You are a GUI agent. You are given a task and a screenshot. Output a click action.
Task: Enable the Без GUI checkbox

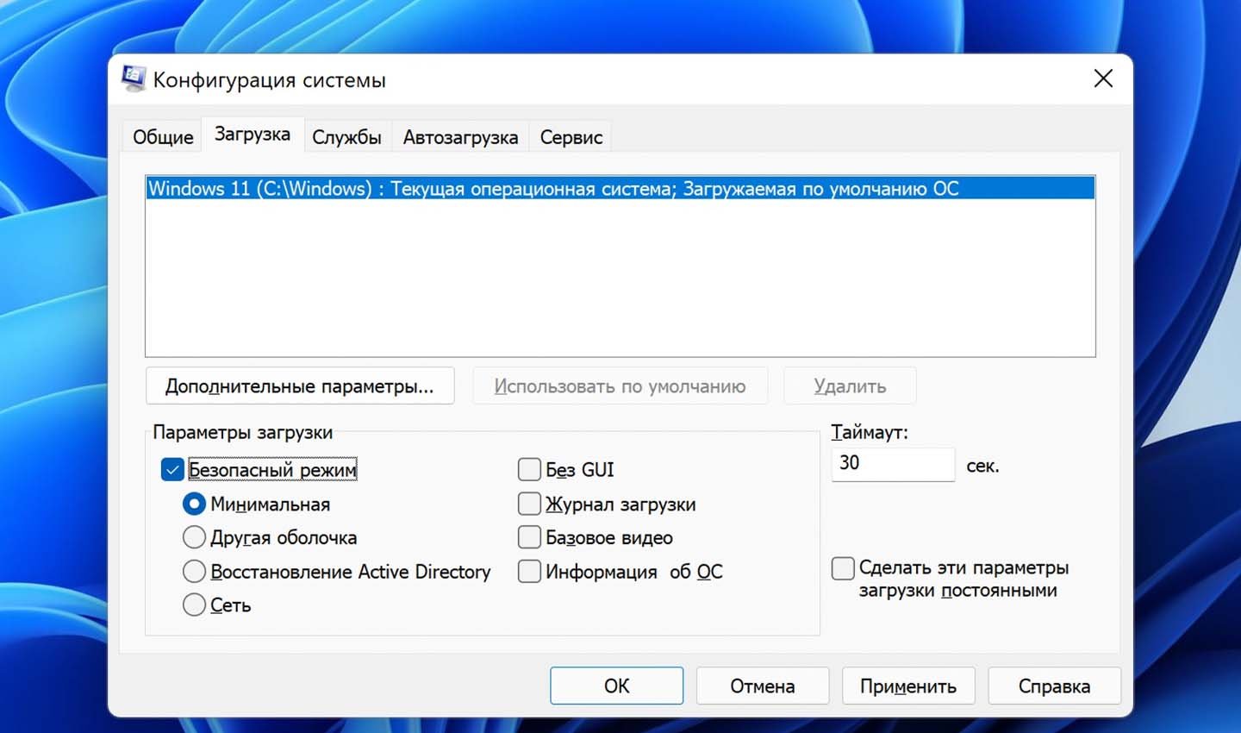pos(529,470)
